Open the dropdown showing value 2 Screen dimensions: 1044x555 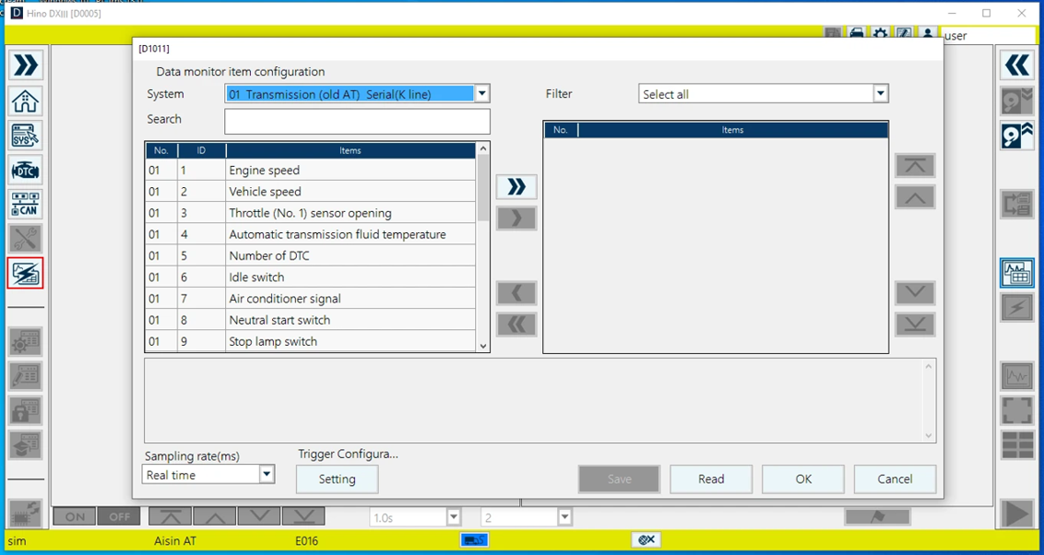[564, 517]
